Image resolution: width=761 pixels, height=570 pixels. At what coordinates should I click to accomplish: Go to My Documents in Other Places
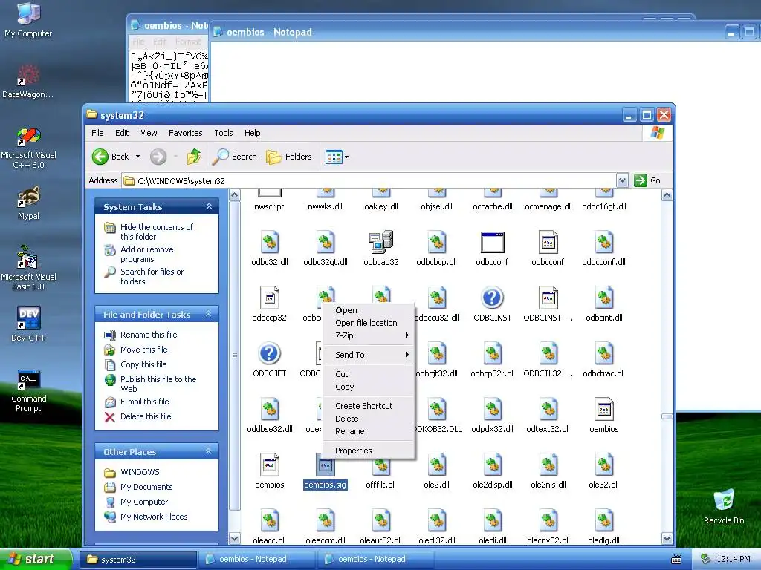[x=146, y=487]
